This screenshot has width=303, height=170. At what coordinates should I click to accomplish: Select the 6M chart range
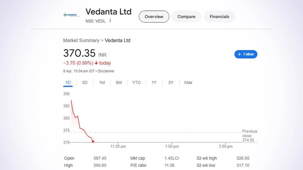coord(119,83)
